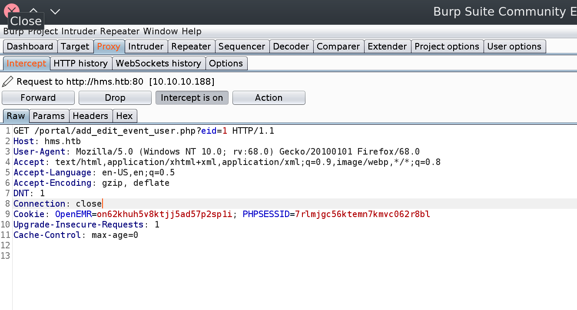Toggle the 'Intercept is on' button
Image resolution: width=577 pixels, height=310 pixels.
[192, 98]
